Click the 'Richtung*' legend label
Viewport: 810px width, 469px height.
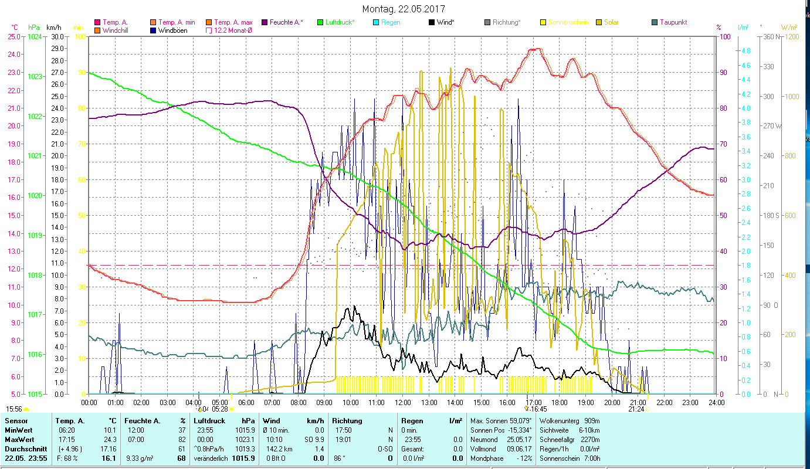[x=507, y=22]
